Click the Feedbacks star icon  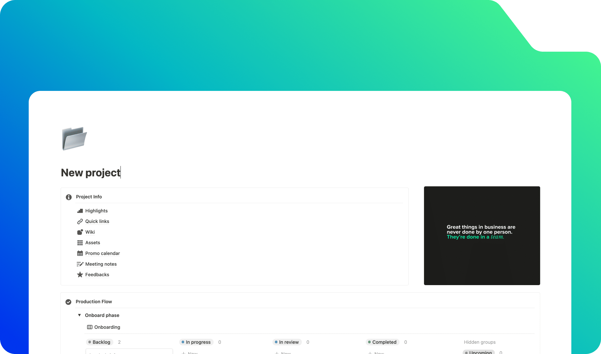click(x=80, y=275)
